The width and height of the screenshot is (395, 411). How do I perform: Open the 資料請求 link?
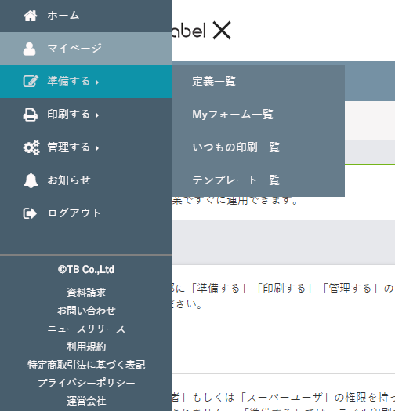86,293
